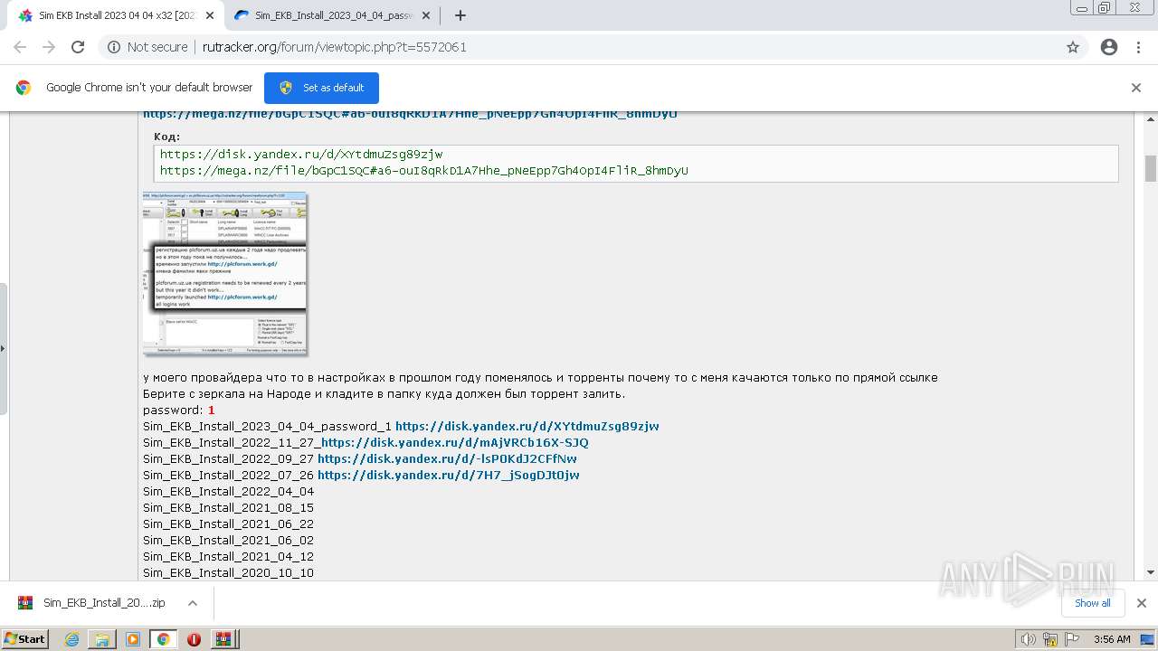Close the "Sim_EKB_Install_2023_04_04_passw" tab
Image resolution: width=1158 pixels, height=651 pixels.
tap(426, 15)
